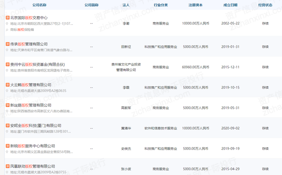Click the location pin icon next to 厦门市软件园 address

click(7, 132)
